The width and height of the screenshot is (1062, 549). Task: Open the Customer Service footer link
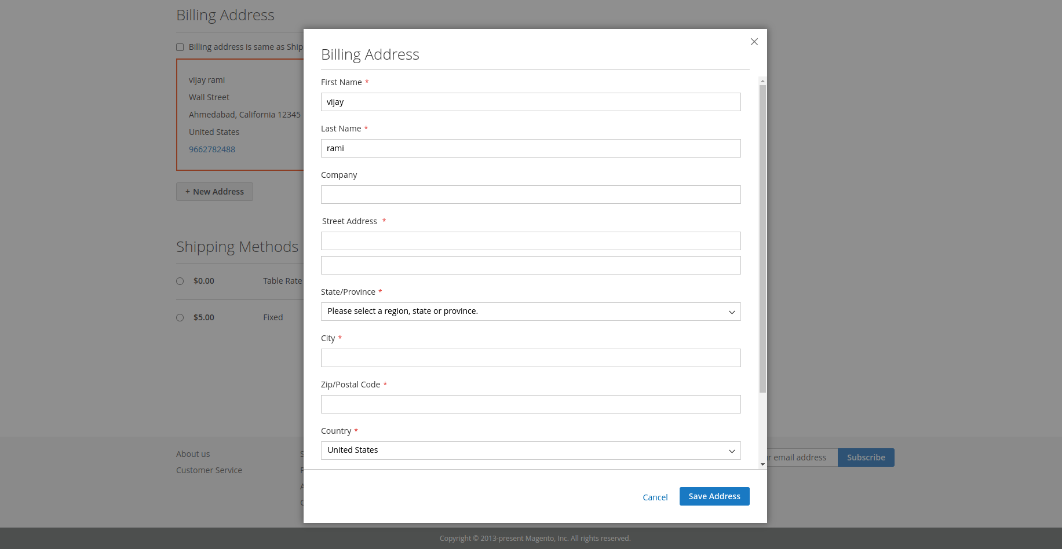click(209, 470)
